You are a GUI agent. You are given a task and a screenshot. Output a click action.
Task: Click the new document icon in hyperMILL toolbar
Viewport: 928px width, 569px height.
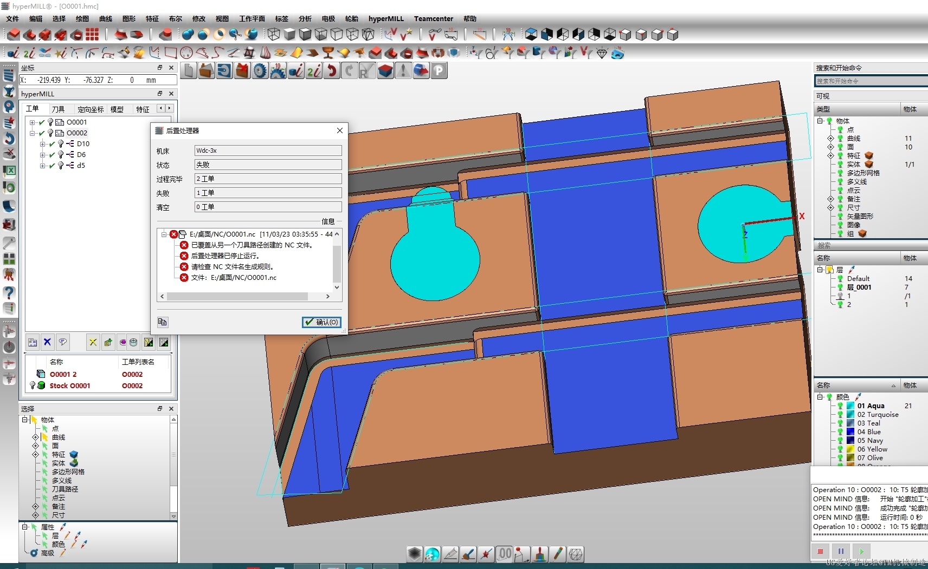[189, 71]
